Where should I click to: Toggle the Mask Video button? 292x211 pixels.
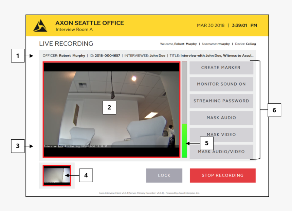click(221, 135)
